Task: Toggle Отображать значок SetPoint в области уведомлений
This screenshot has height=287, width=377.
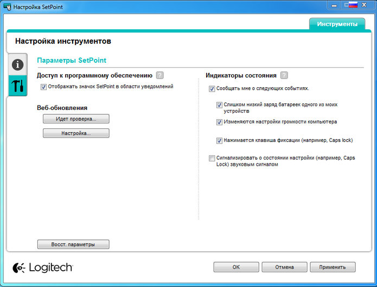Action: [43, 87]
